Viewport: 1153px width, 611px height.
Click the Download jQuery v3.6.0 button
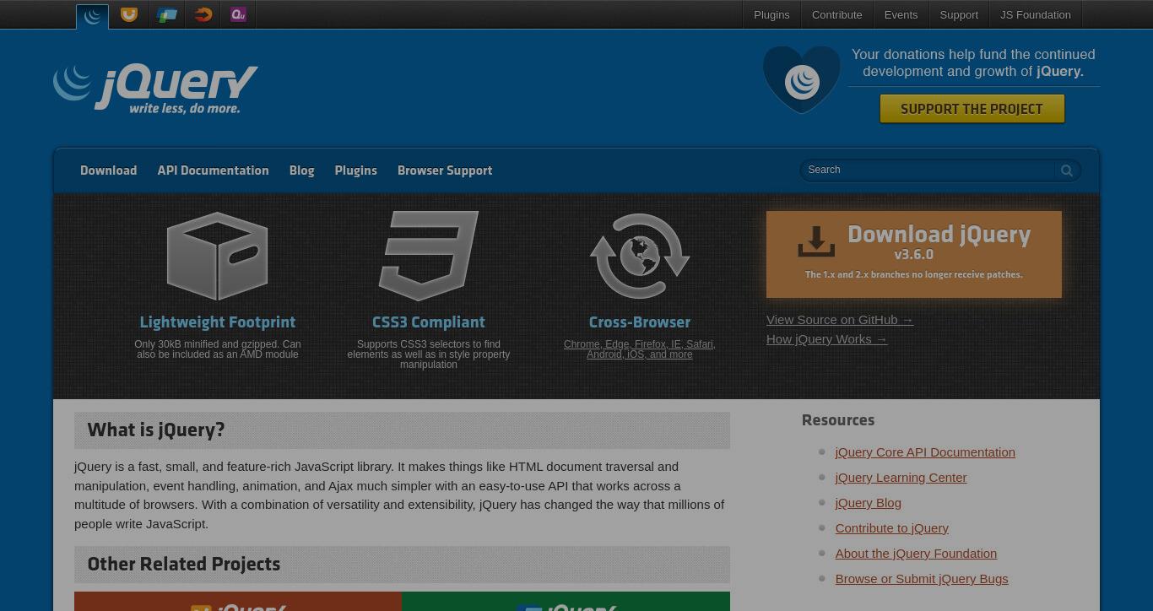tap(914, 254)
